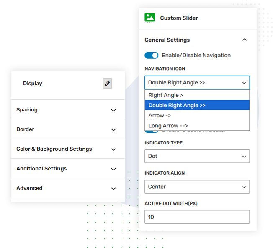Click the Custom Slider title text
273x248 pixels.
[179, 18]
